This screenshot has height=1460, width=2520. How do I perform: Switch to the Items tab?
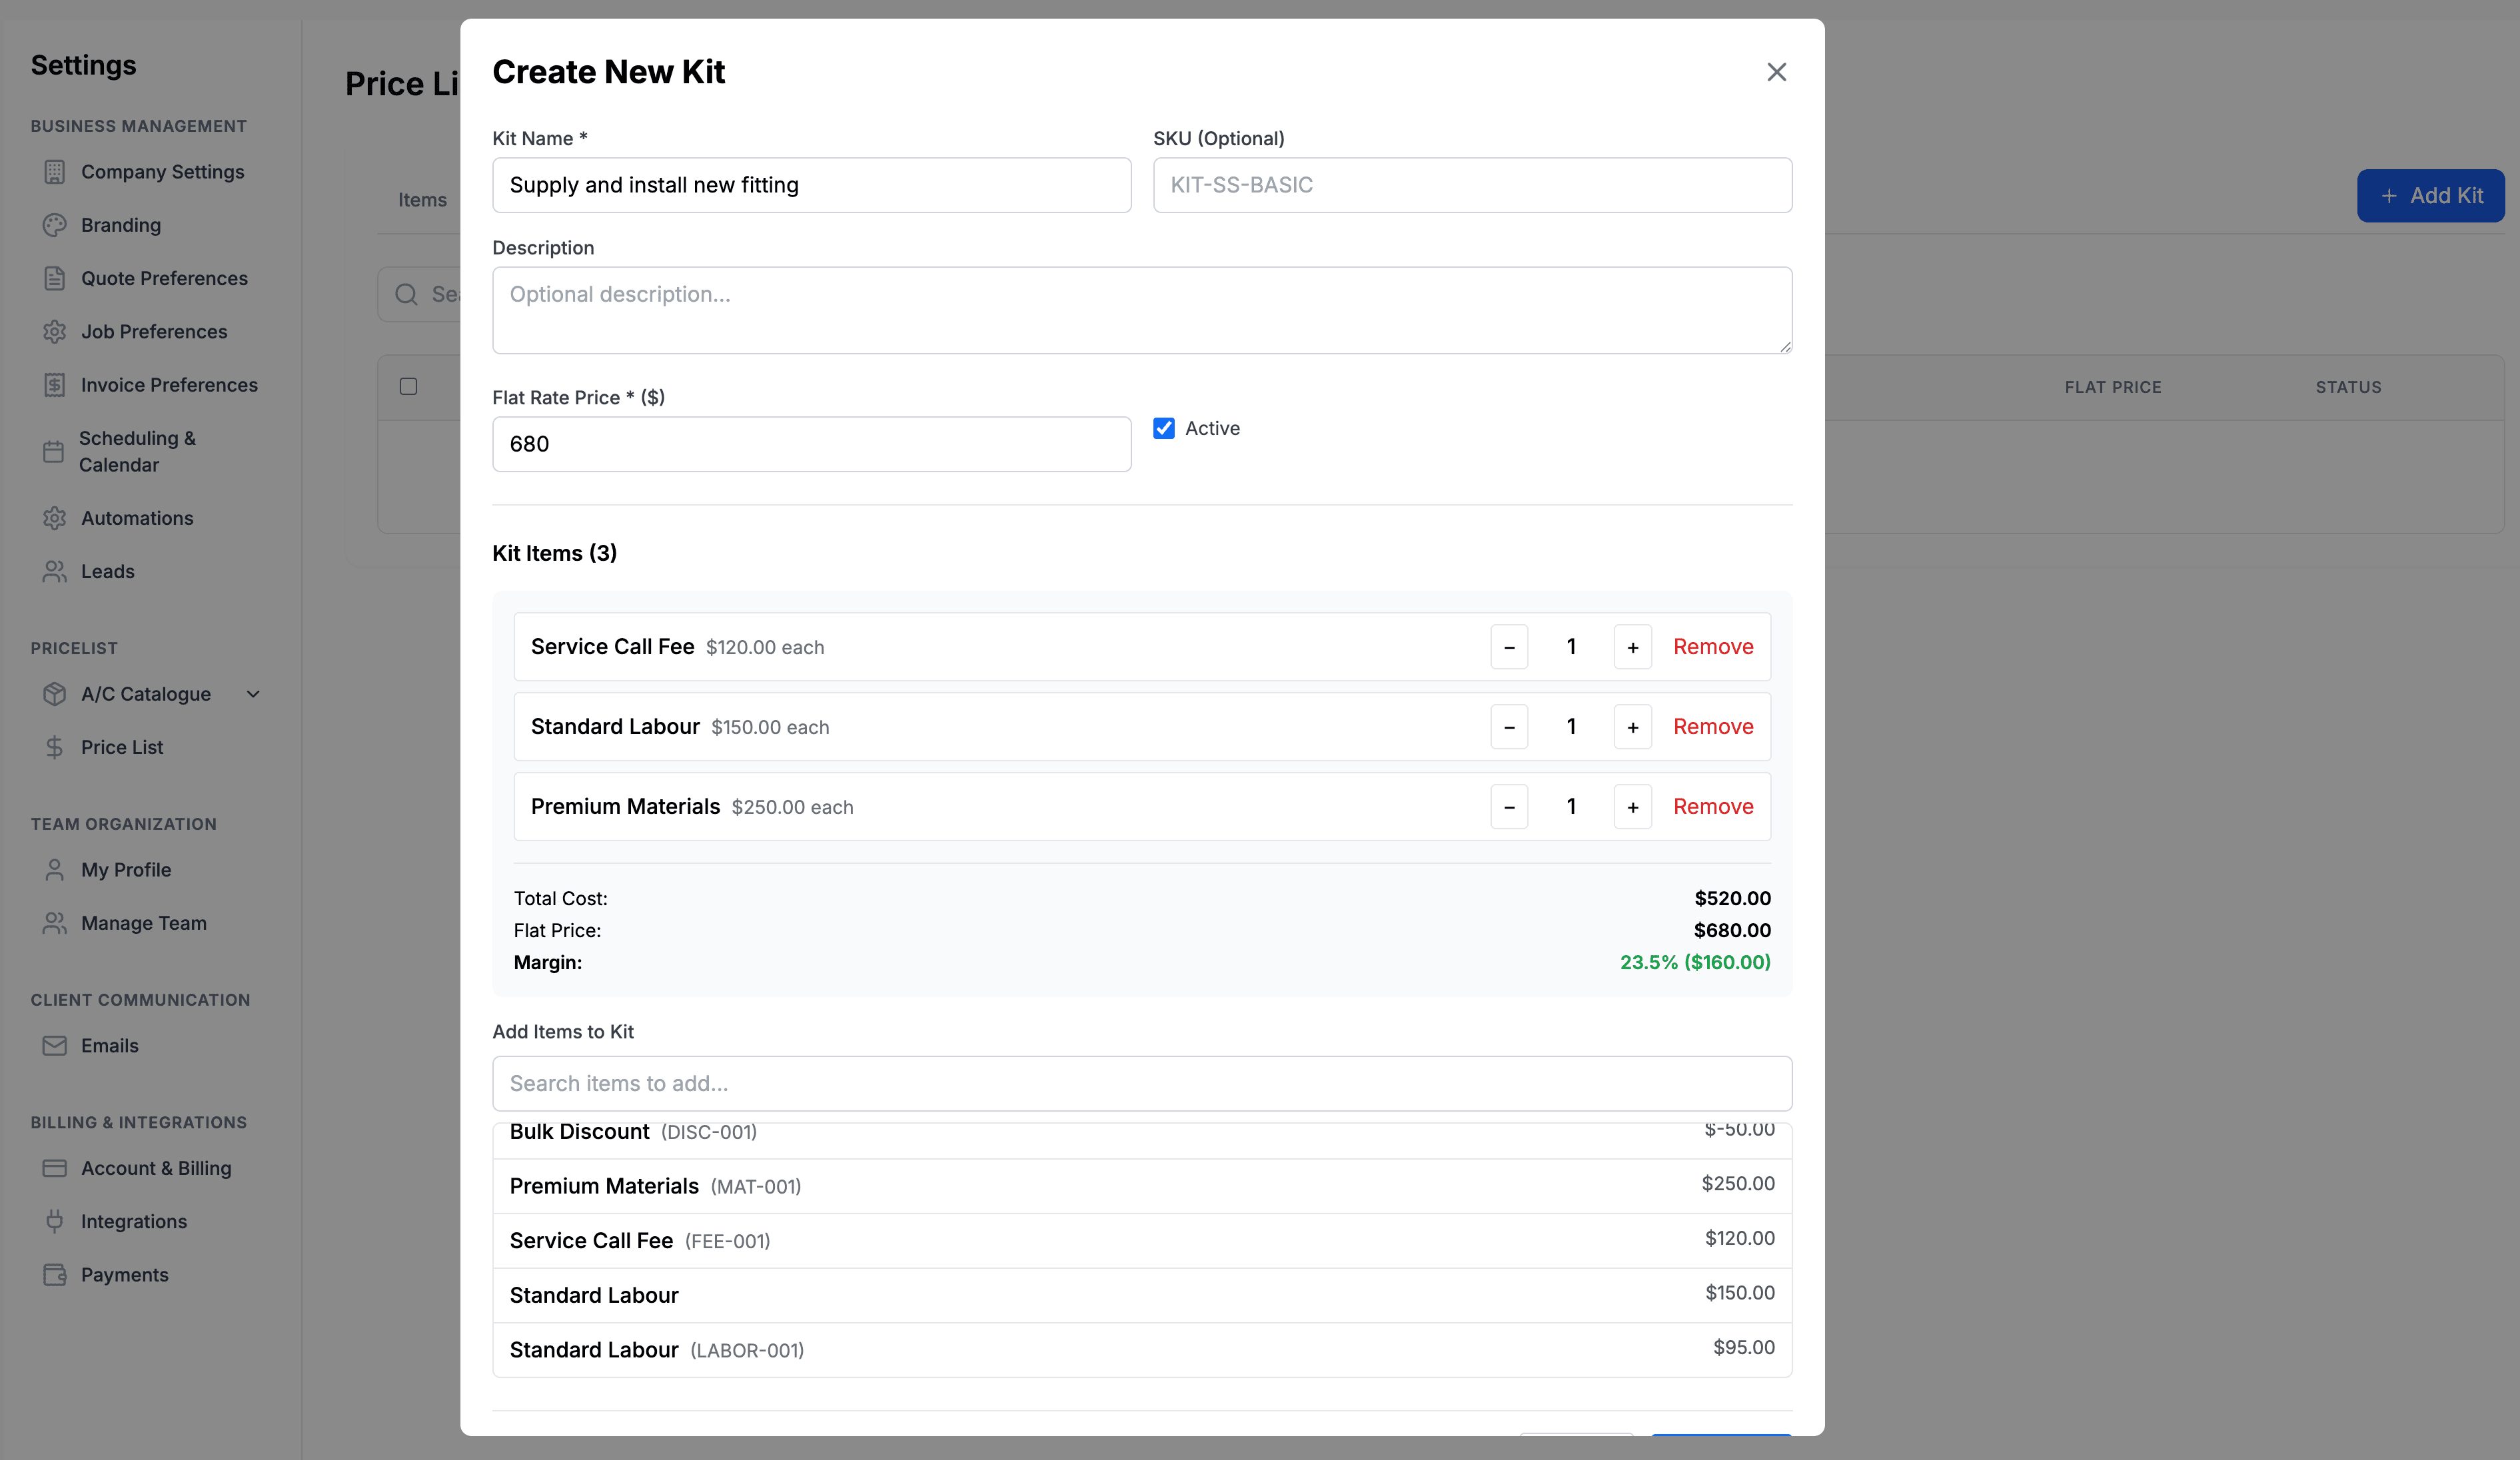point(421,200)
